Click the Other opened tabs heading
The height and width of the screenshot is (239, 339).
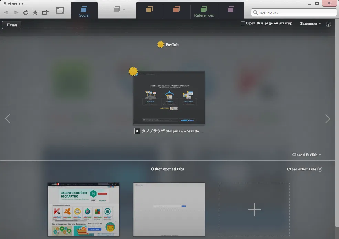click(168, 169)
